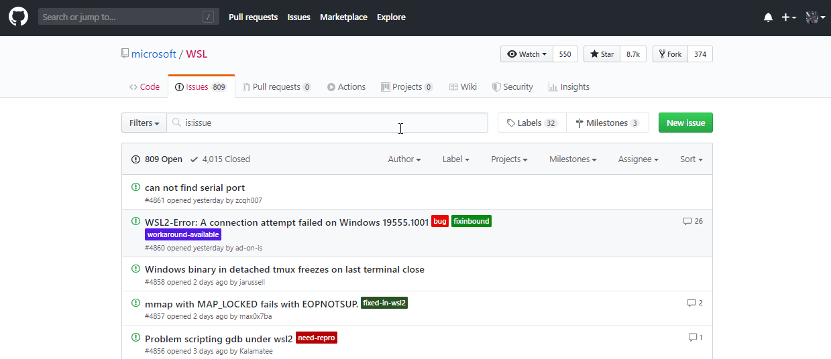Click the New issue button
The width and height of the screenshot is (831, 359).
[x=685, y=123]
